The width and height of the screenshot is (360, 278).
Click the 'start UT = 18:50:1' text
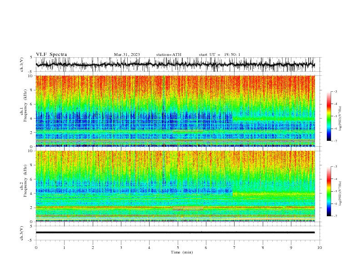(x=220, y=55)
